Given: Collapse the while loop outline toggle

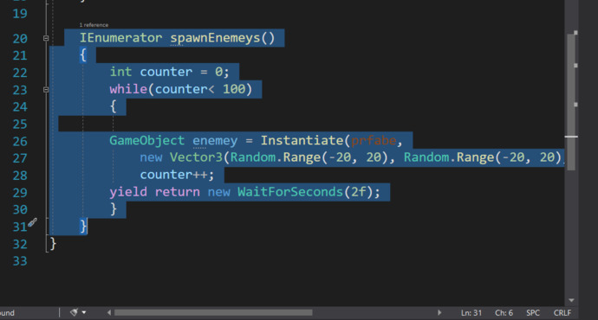Looking at the screenshot, I should coord(46,90).
